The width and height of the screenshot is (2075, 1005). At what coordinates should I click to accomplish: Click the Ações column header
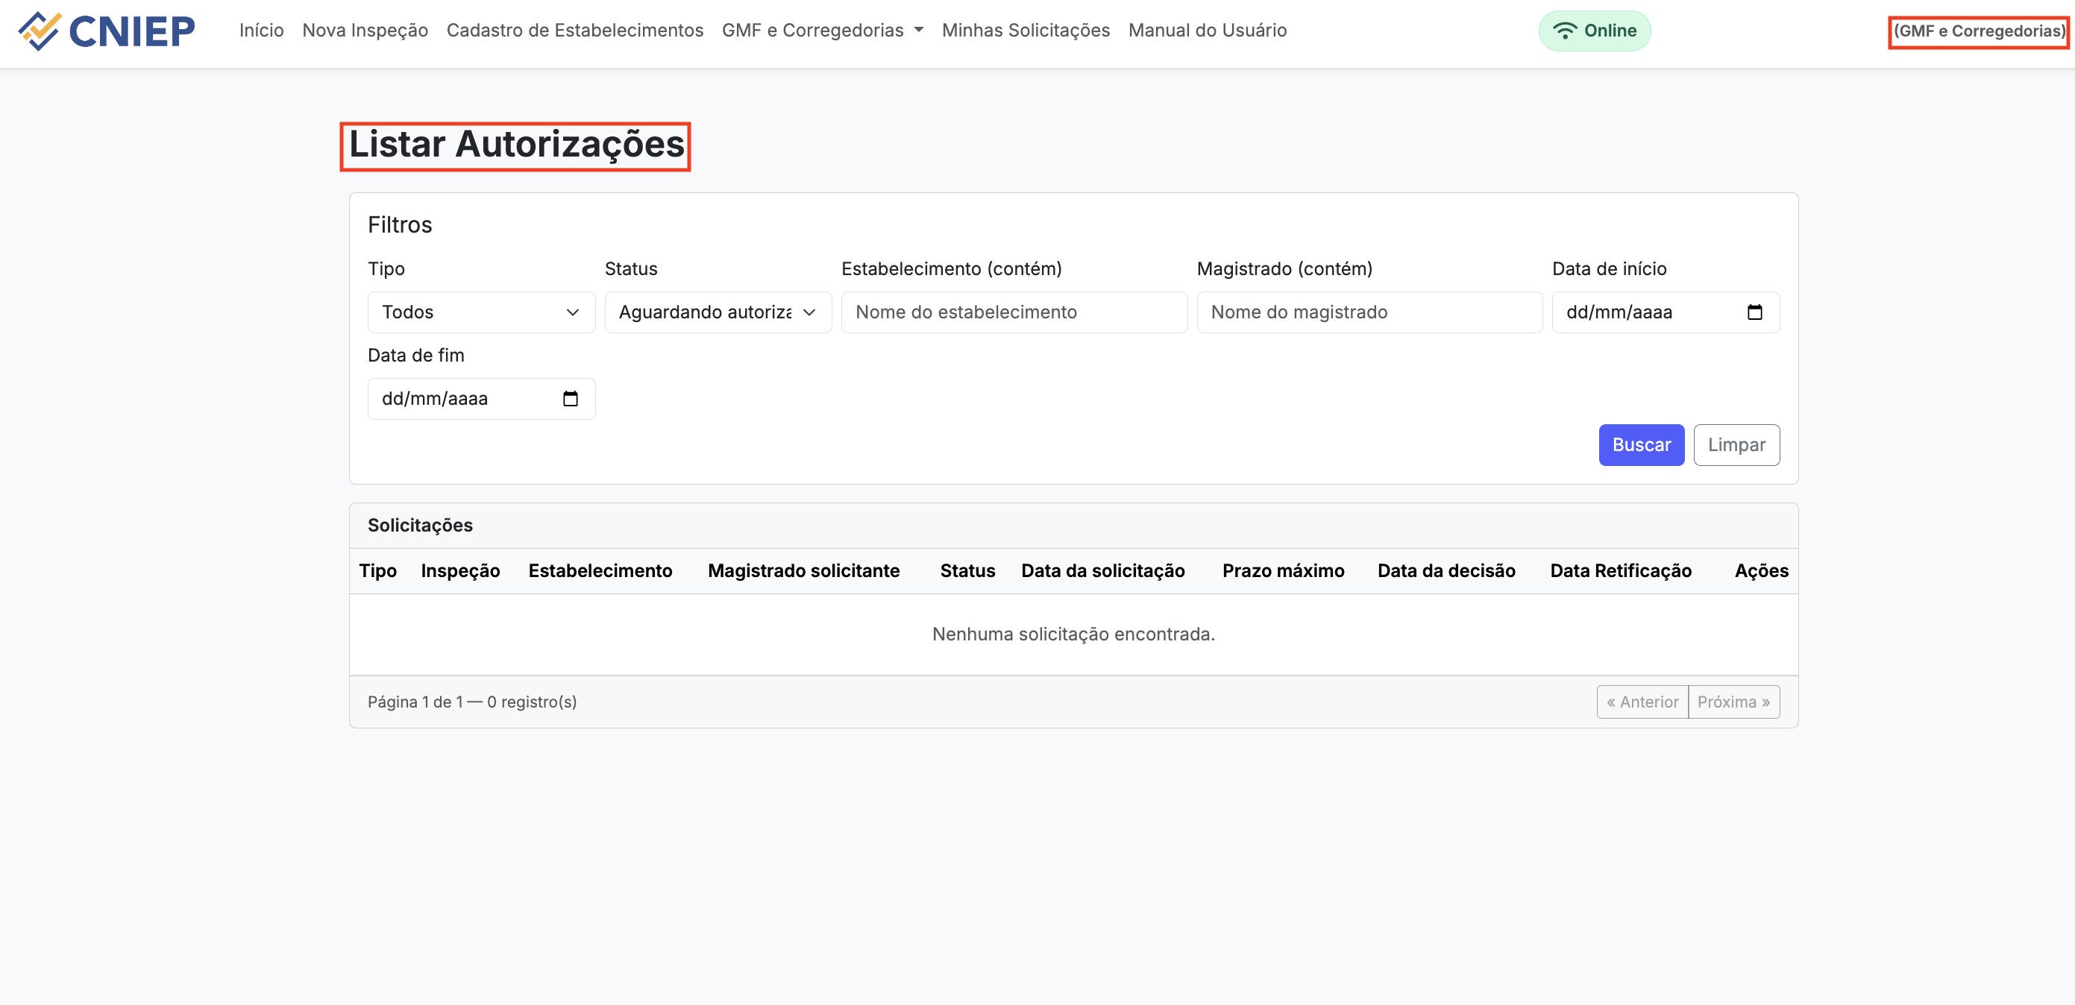(1761, 571)
